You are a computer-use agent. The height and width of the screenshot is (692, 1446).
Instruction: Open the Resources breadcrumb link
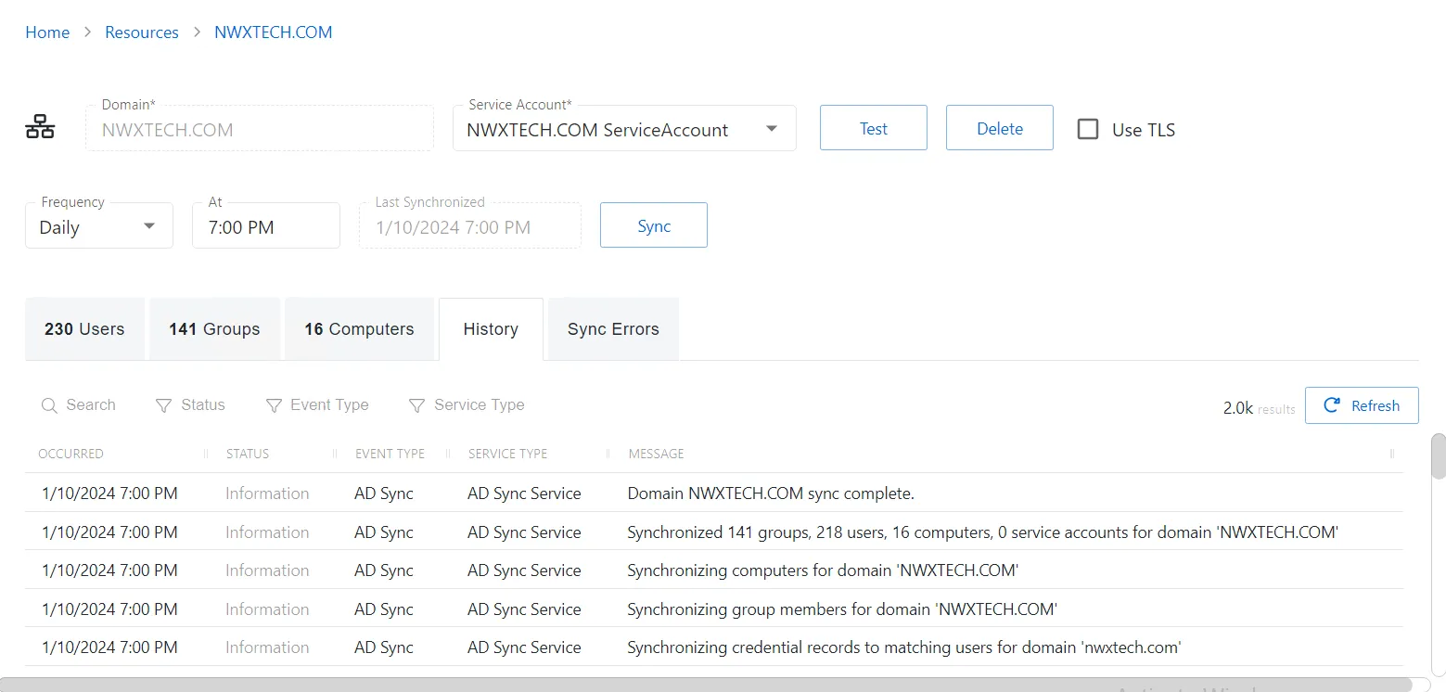(142, 32)
